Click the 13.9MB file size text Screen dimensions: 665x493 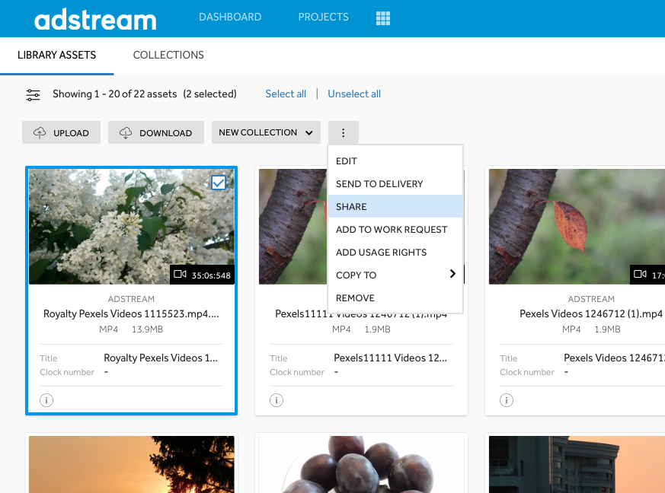(x=147, y=329)
